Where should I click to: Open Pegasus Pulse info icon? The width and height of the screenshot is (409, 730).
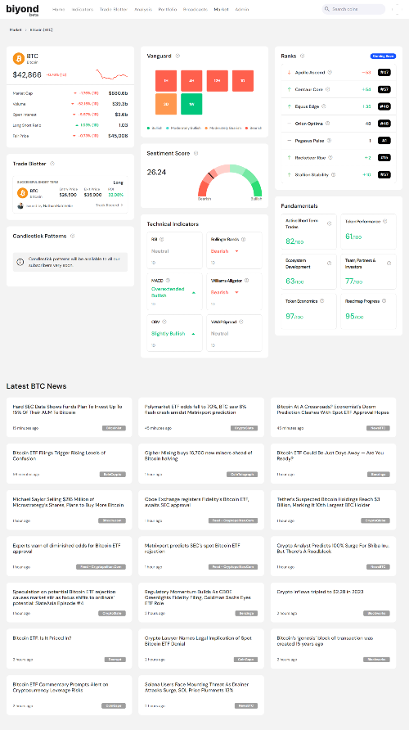click(x=330, y=140)
